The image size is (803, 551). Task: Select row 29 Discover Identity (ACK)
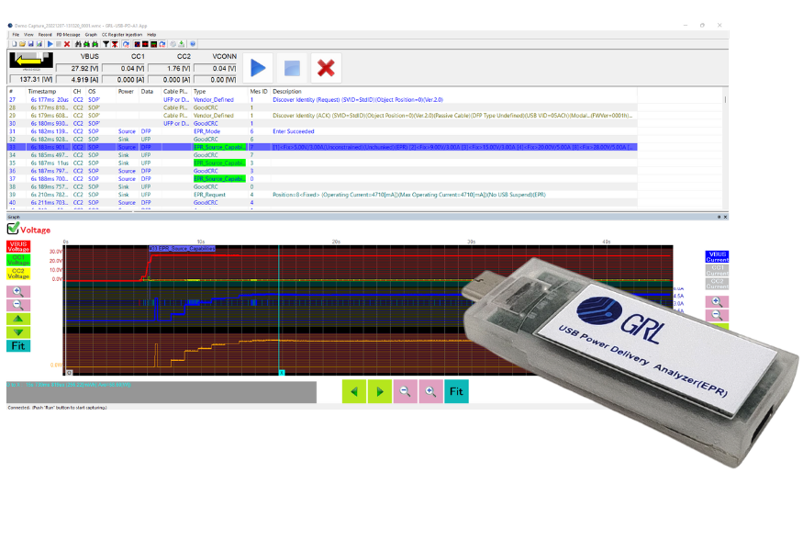322,116
